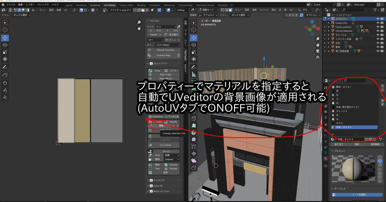This screenshot has height=202, width=386.
Task: Select the Move tool in 3D viewport toolbar
Action: (194, 38)
